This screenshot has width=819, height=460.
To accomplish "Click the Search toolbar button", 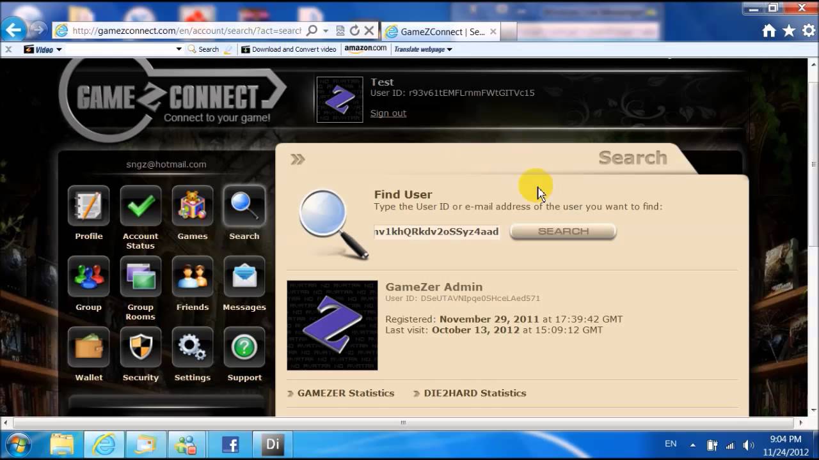I will 204,49.
